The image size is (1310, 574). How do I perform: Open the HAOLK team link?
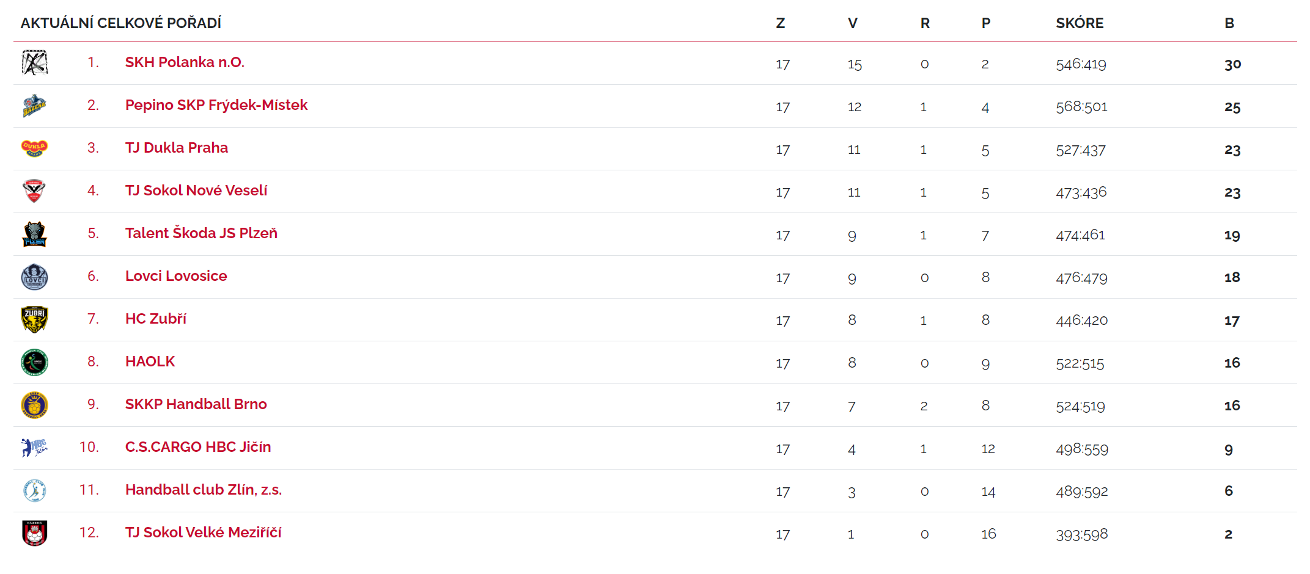pos(150,361)
